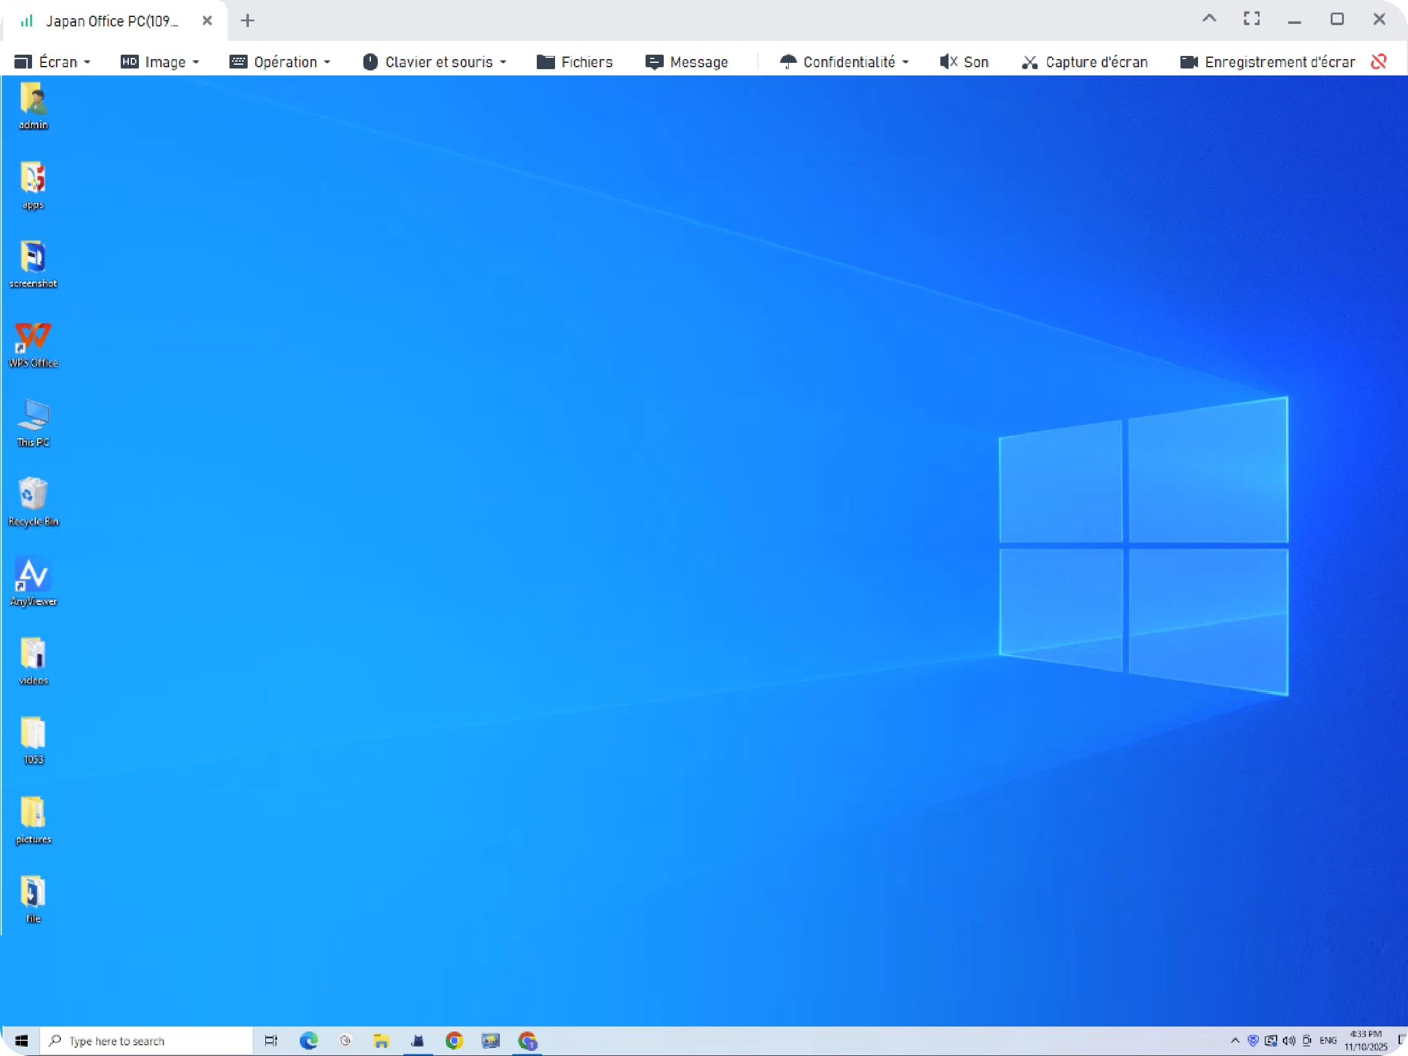Screen dimensions: 1408x1056
Task: Open the Confidentialité privacy menu
Action: click(844, 62)
